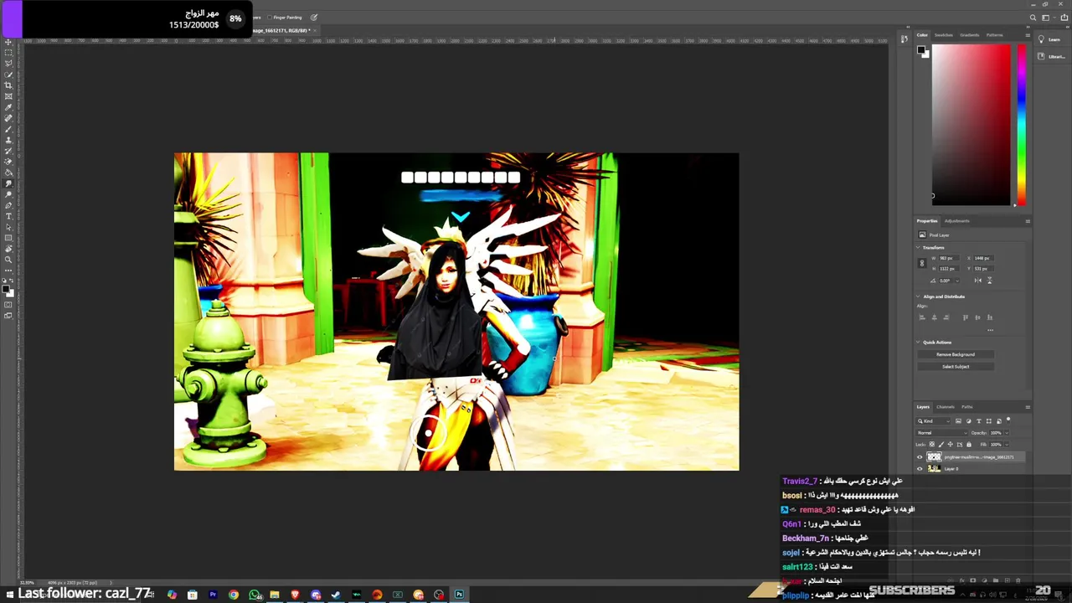Select the Smudge tool in toolbar

tap(8, 183)
